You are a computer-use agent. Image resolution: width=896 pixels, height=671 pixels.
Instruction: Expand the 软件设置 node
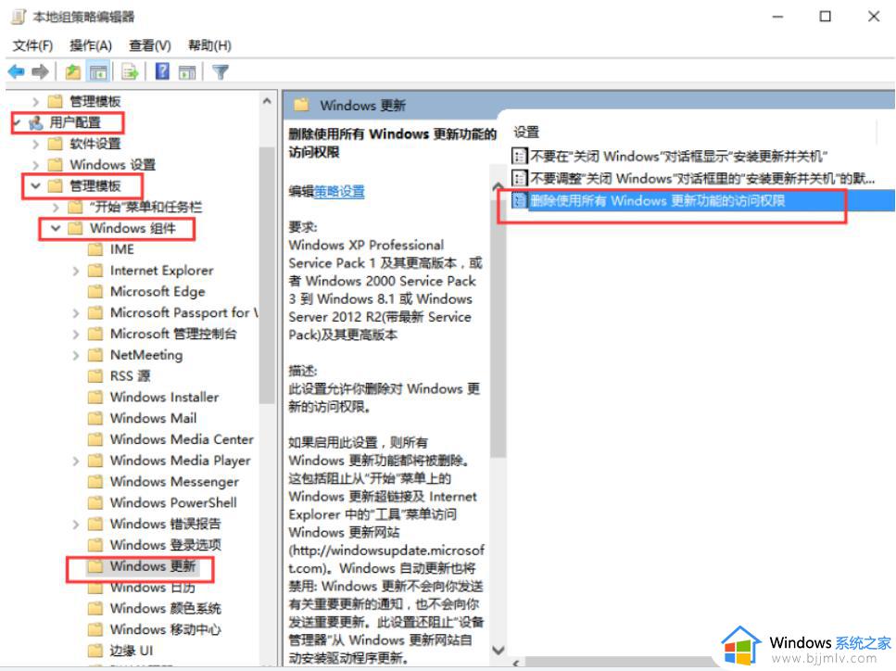tap(36, 144)
